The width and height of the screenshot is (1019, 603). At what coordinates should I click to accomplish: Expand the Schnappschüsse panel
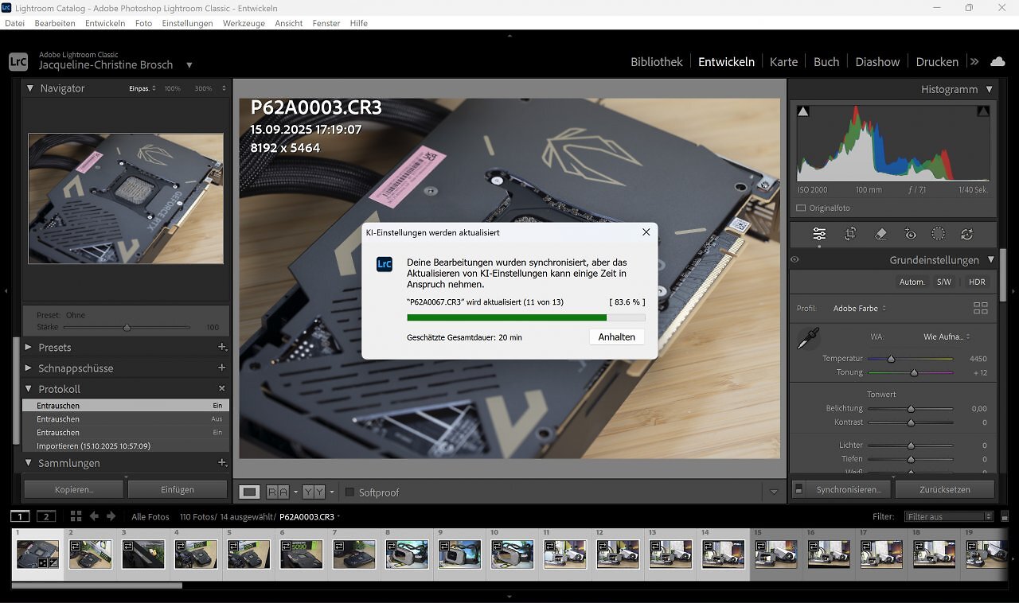tap(29, 368)
